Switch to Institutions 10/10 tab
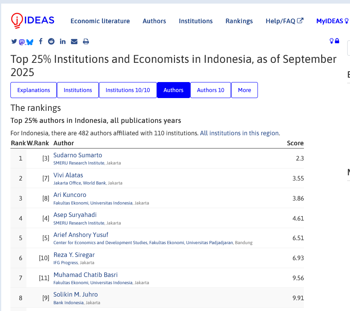 128,90
